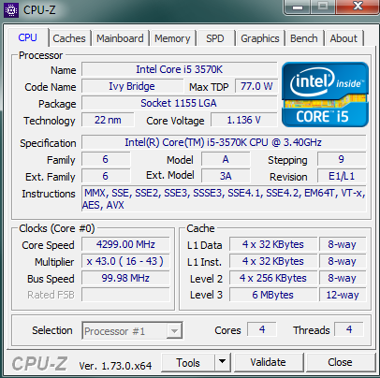Click the L1 Inst. size 4 x 32 KBytes
Screen dimensions: 380x378
coord(273,261)
